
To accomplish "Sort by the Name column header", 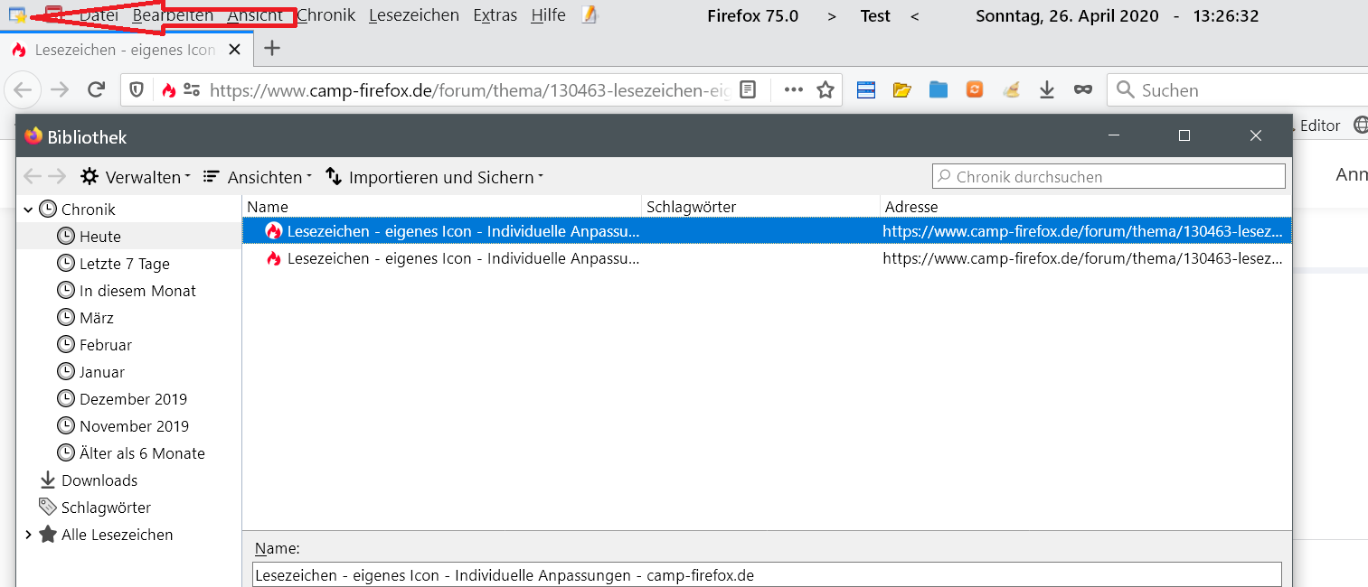I will click(x=441, y=207).
